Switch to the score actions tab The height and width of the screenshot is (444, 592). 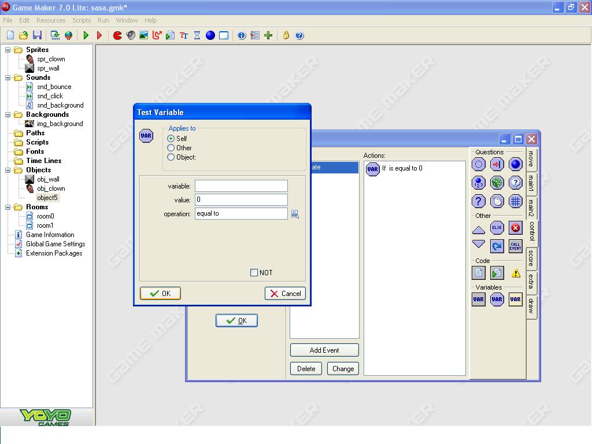pos(531,258)
